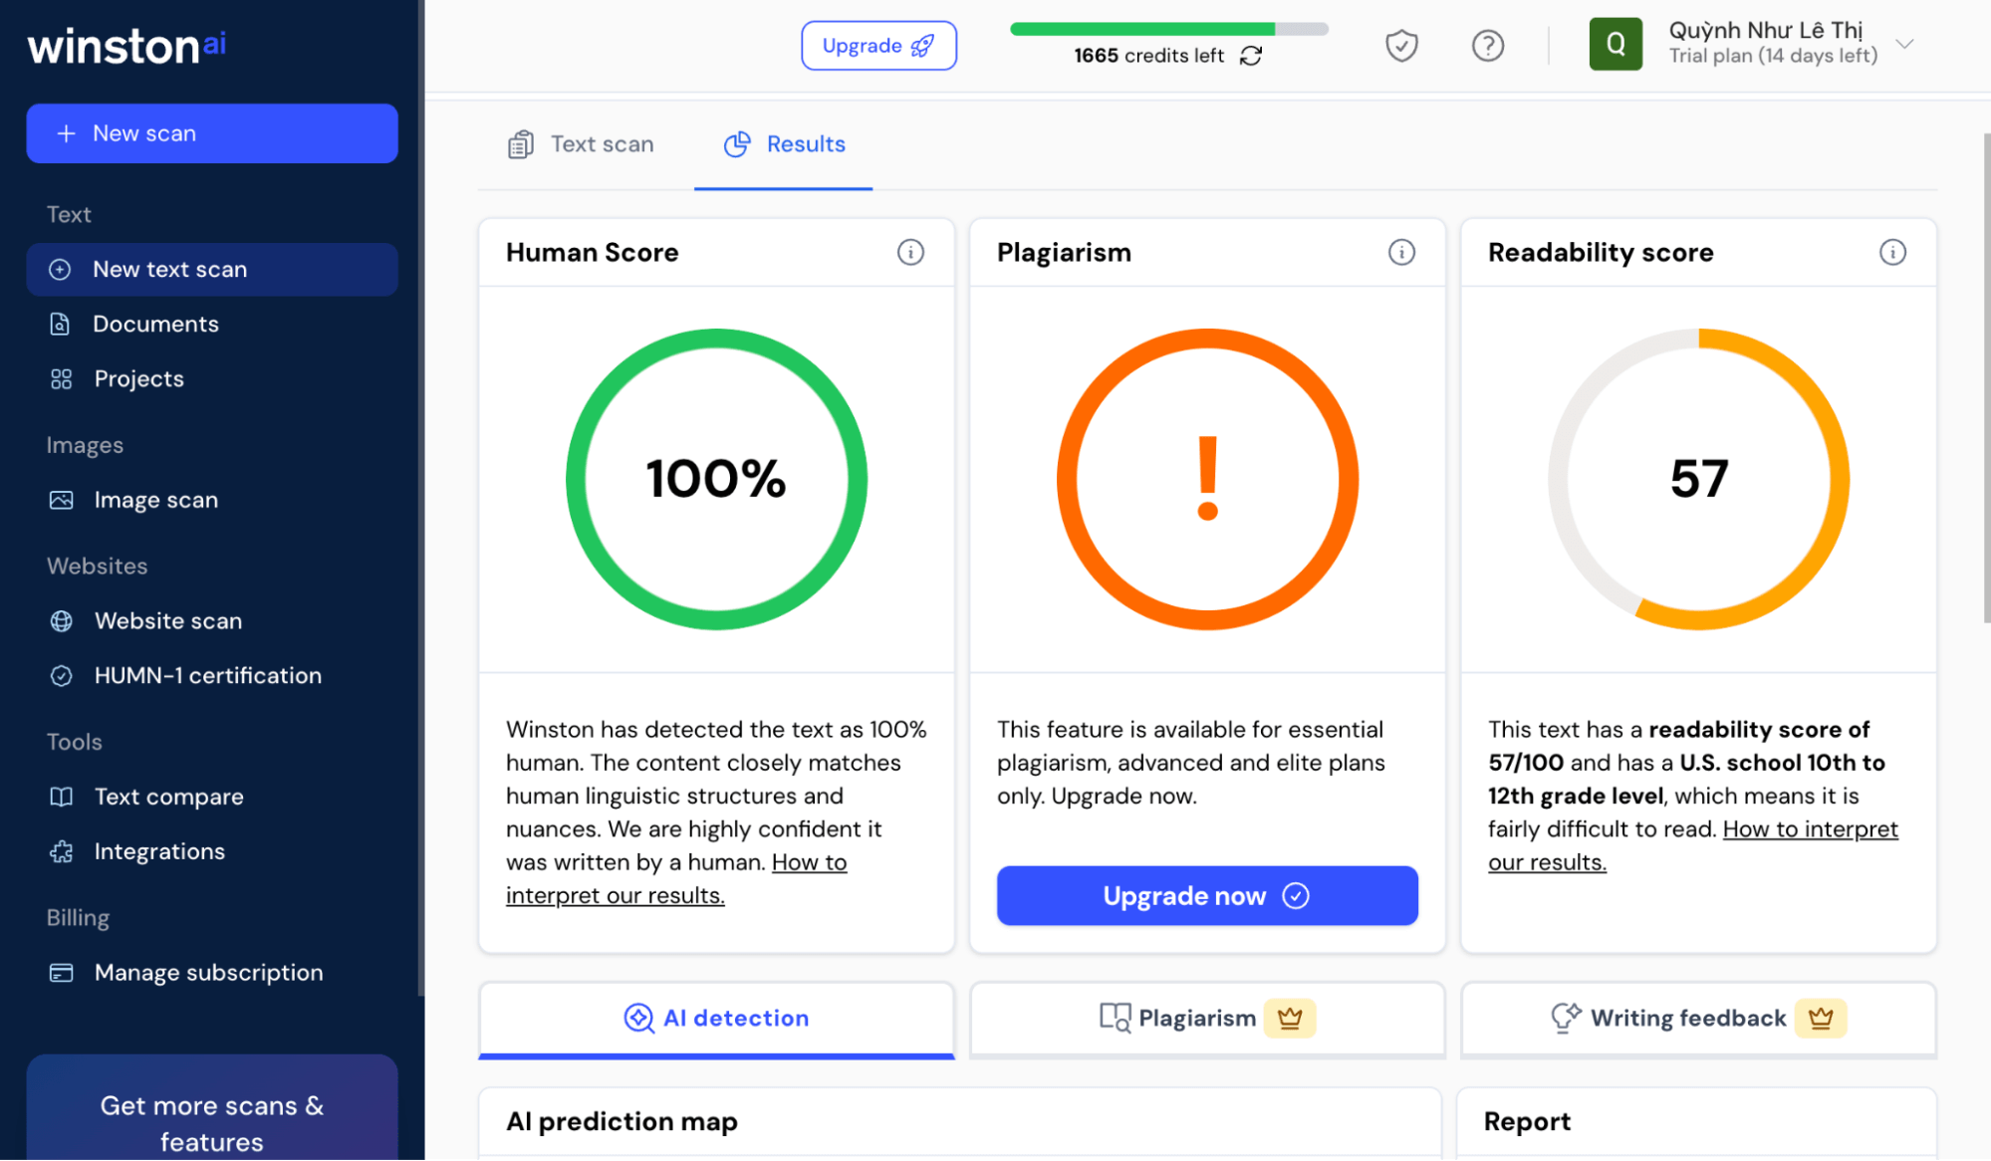Viewport: 1991px width, 1161px height.
Task: Click the HUMN-1 certification check icon
Action: click(61, 676)
